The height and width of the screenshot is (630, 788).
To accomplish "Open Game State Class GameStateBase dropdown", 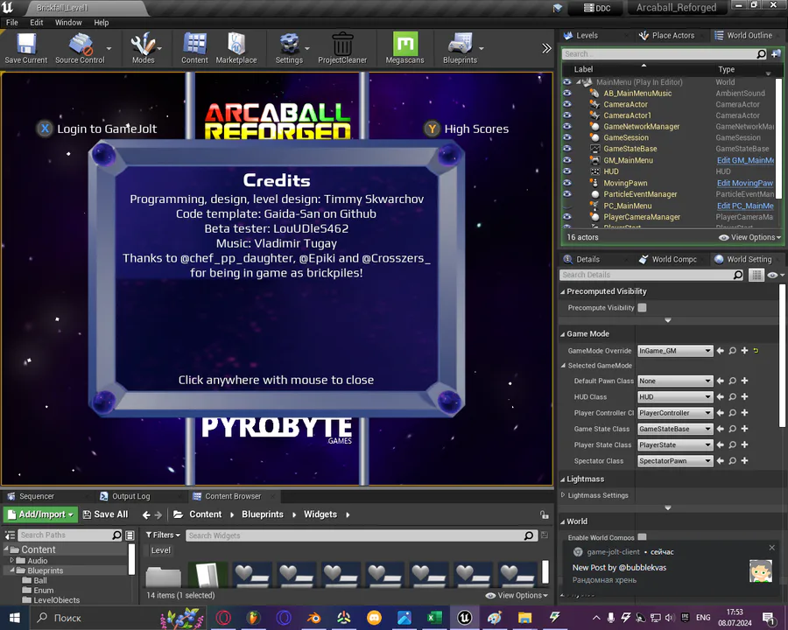I will [x=675, y=429].
